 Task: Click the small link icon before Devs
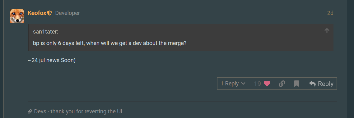click(30, 111)
